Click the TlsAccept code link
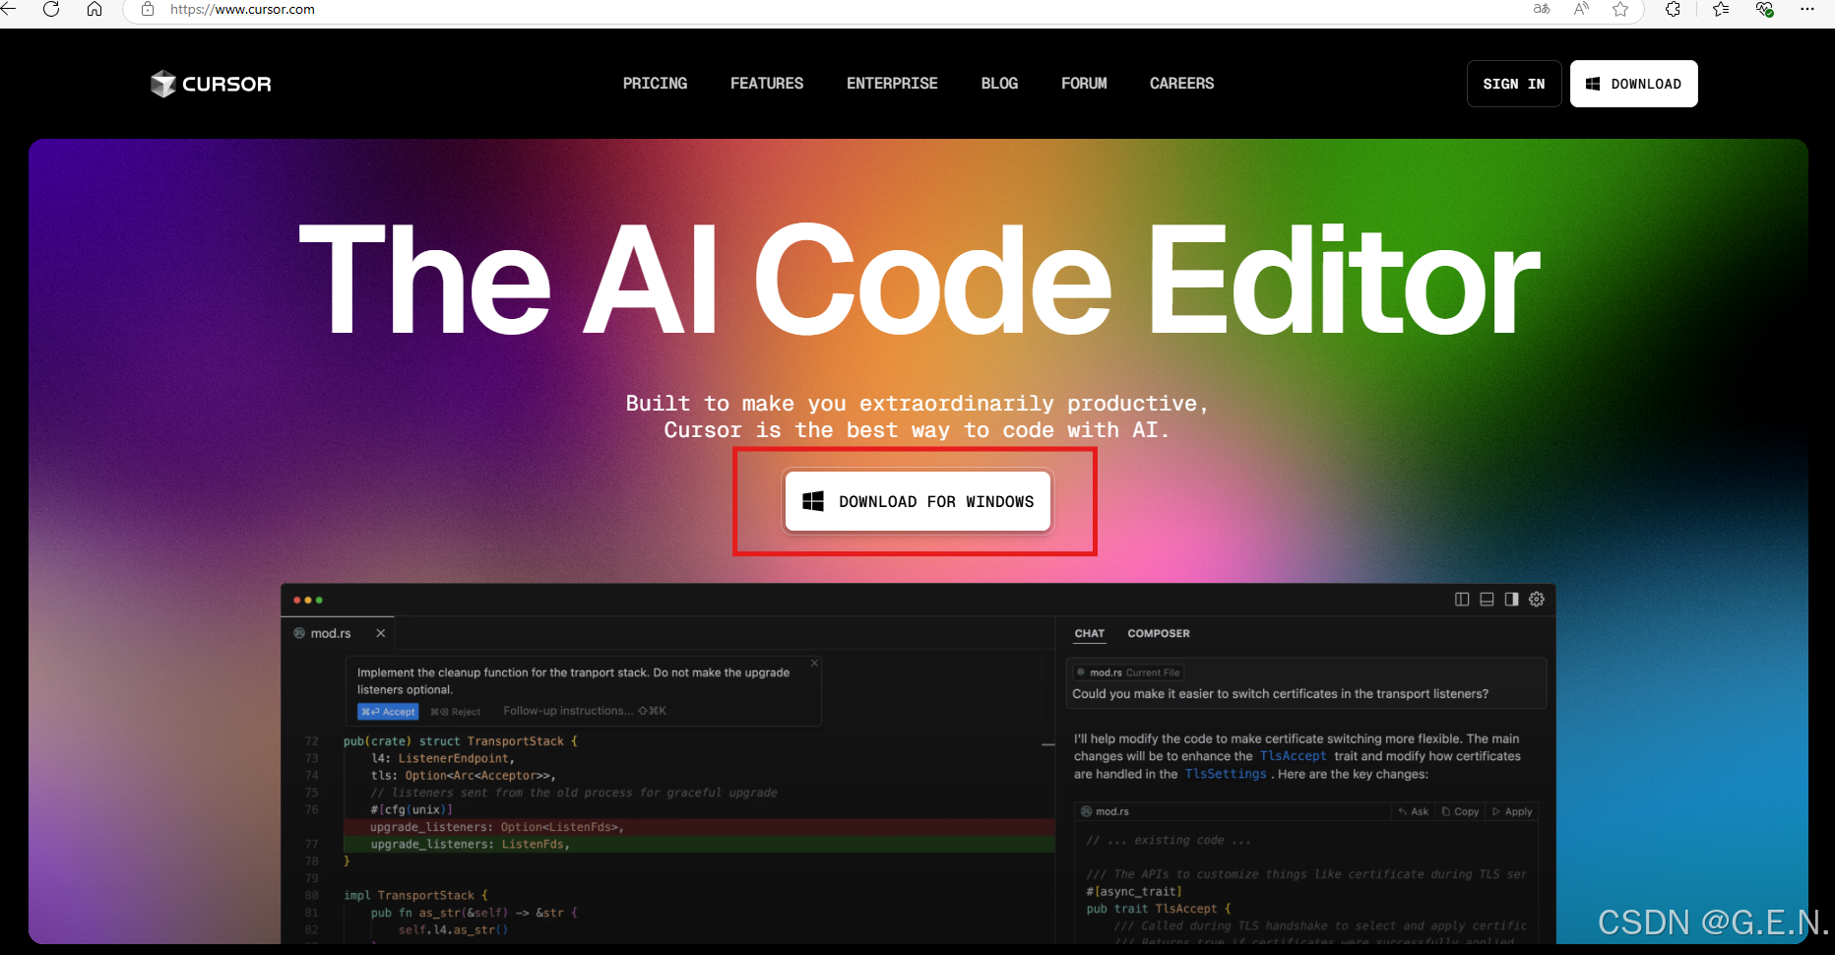1835x955 pixels. coord(1293,756)
